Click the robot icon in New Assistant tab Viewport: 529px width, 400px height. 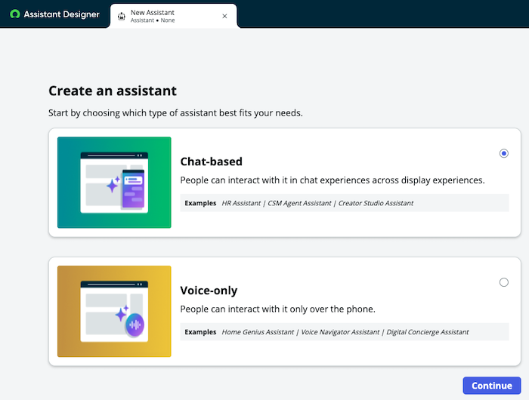coord(122,16)
